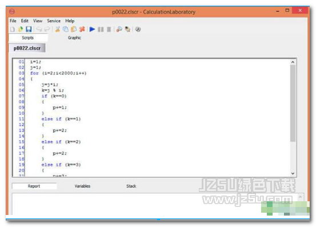Switch to the Stack tab
316x227 pixels.
click(131, 186)
